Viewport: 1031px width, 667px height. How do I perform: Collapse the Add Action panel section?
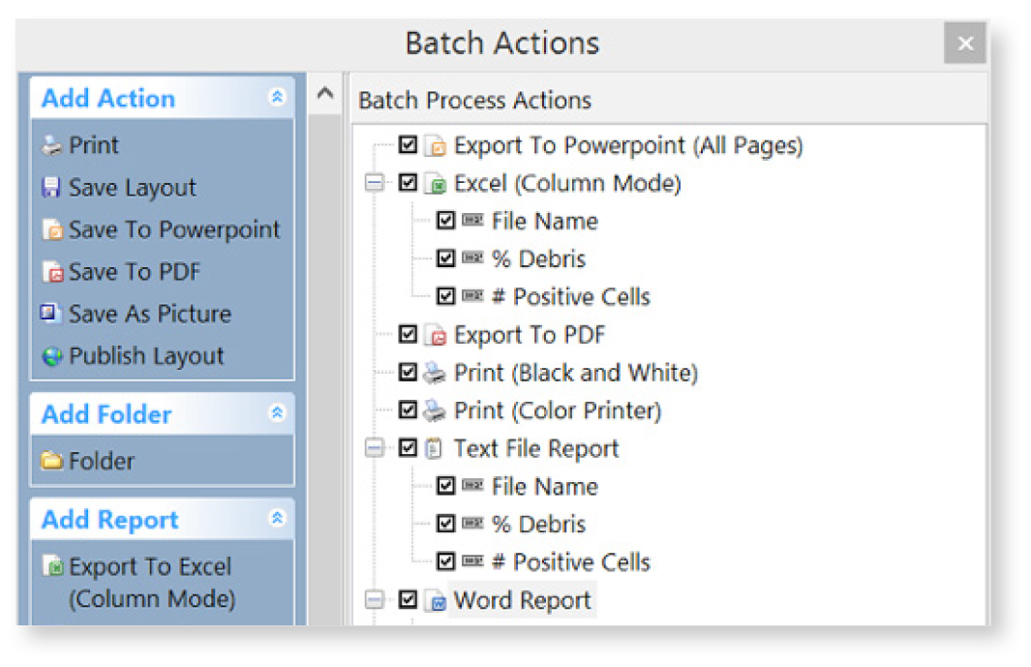point(277,98)
